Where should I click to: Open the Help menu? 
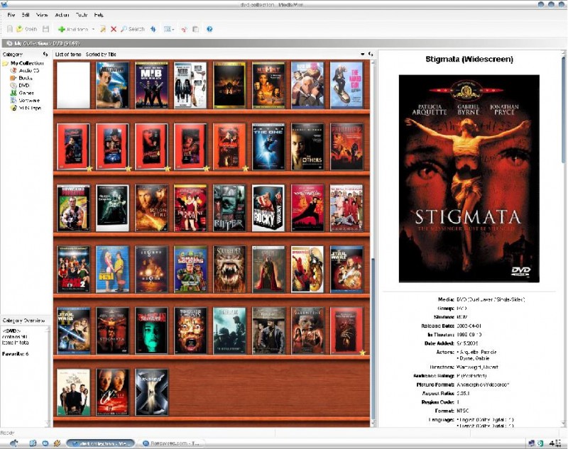coord(99,15)
